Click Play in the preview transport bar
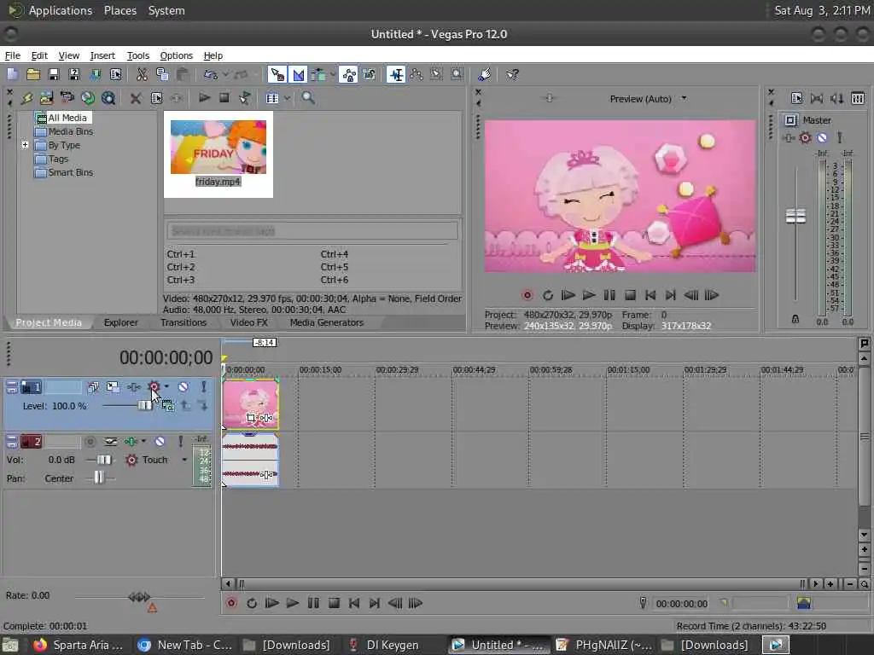Viewport: 874px width, 655px height. click(x=589, y=295)
